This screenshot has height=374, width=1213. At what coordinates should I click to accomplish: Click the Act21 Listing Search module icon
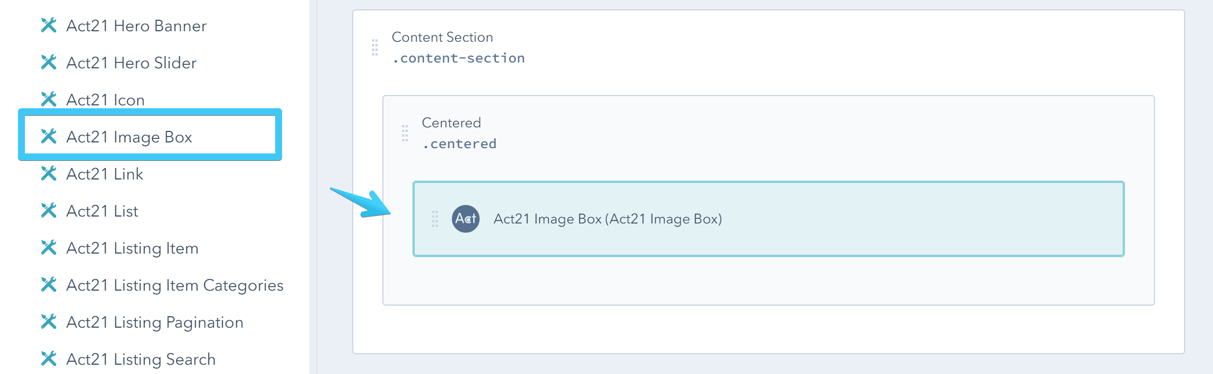coord(49,359)
